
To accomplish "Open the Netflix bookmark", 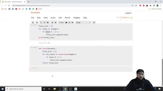I will coord(39,9).
